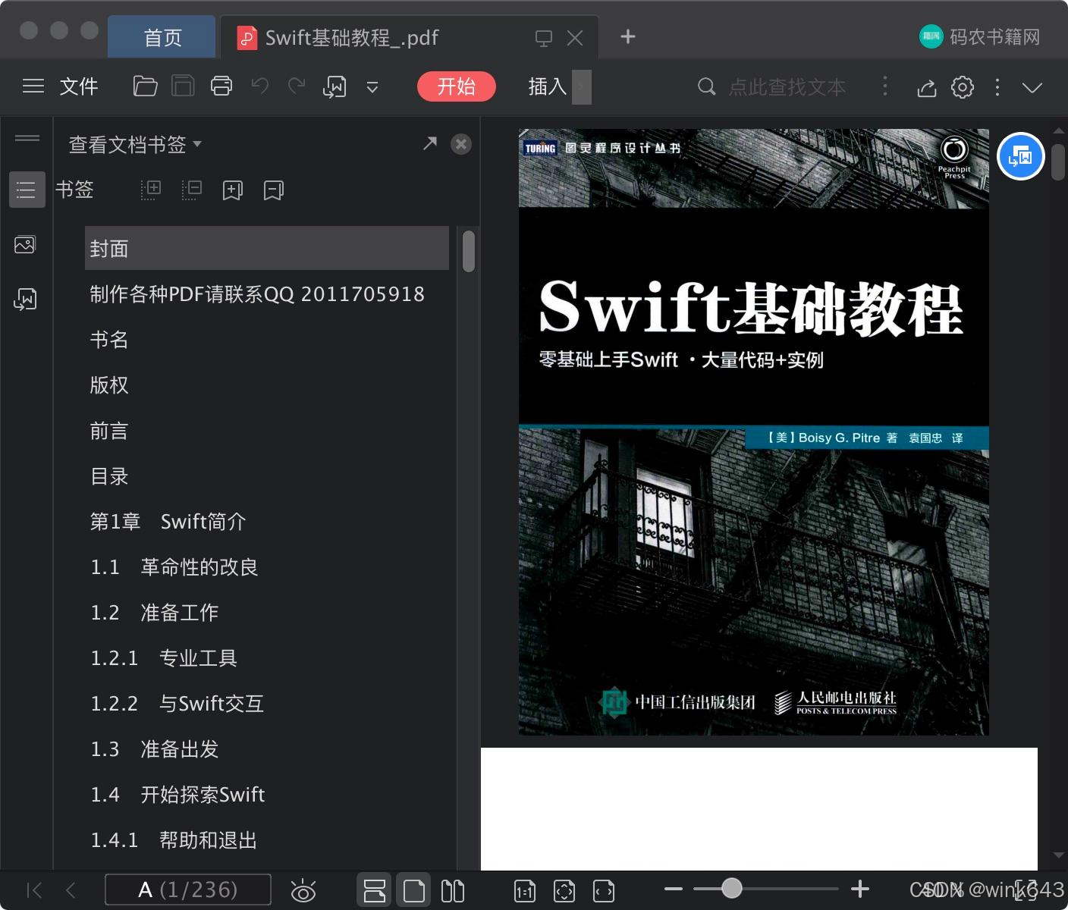The height and width of the screenshot is (910, 1068).
Task: Open the 查看文档书签 dropdown
Action: click(135, 144)
